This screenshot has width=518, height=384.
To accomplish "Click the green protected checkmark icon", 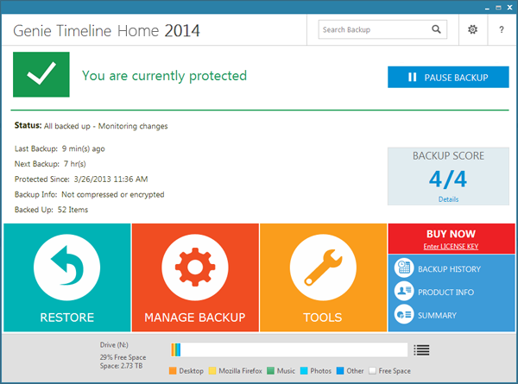I will (40, 77).
